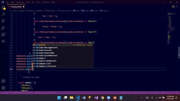Choose the MediaKeyStatusMap suggestion
The image size is (180, 101).
pyautogui.click(x=63, y=53)
